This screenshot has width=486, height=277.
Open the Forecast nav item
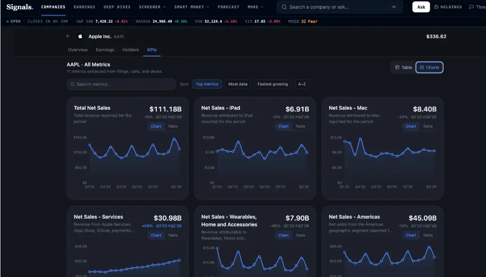228,7
